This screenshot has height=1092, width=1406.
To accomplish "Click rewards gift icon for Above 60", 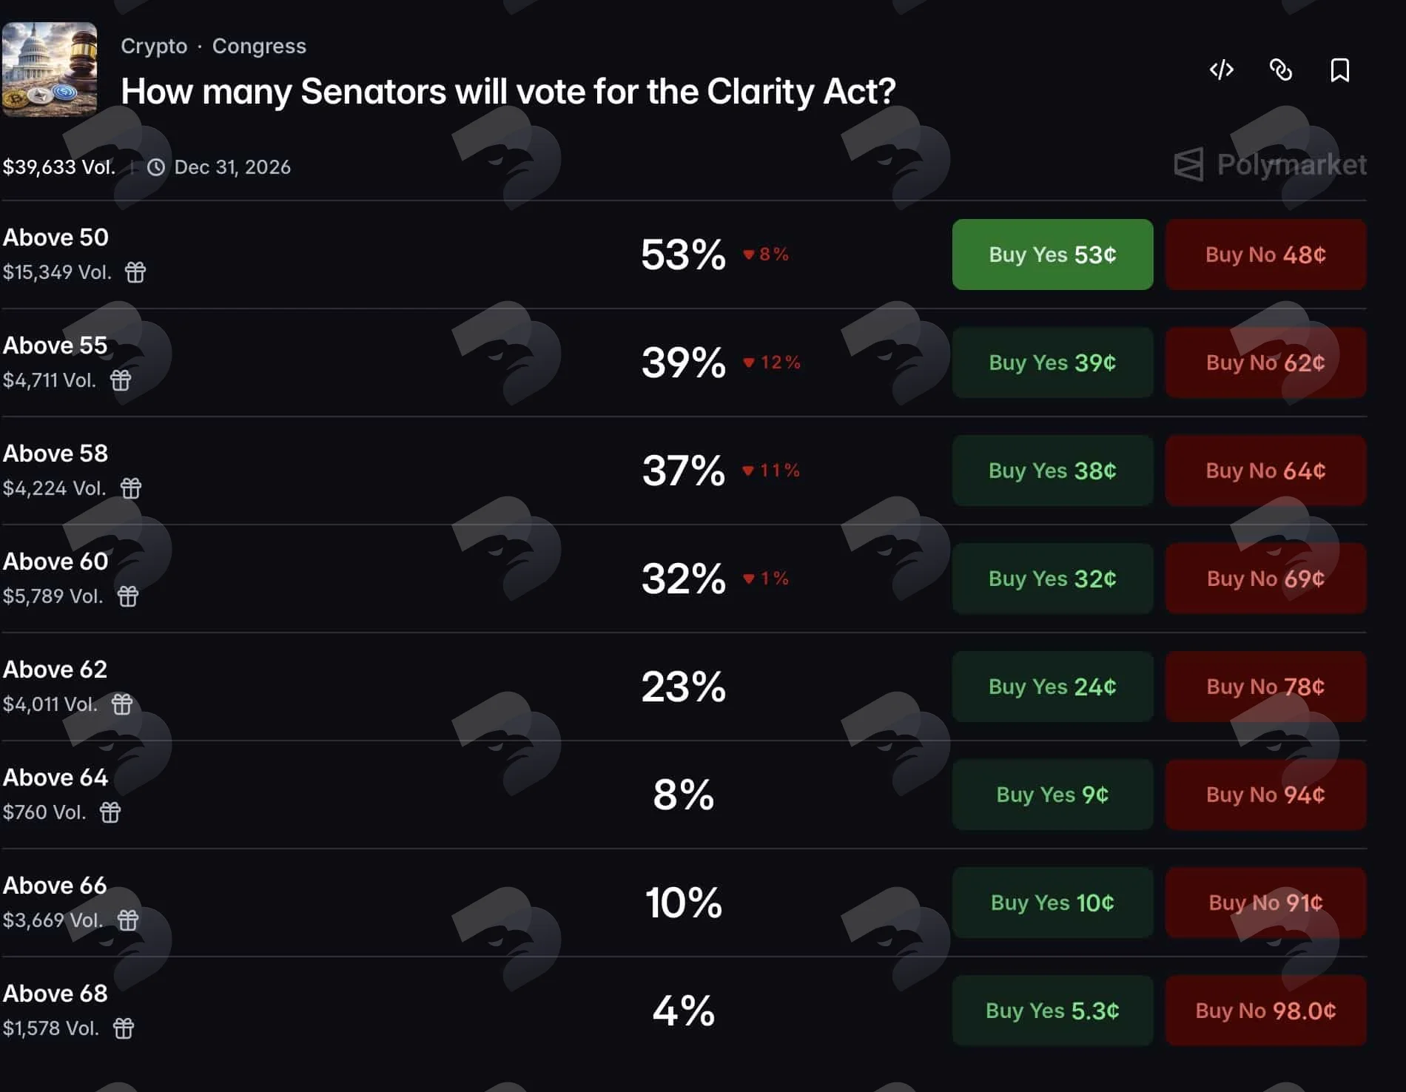I will click(128, 596).
